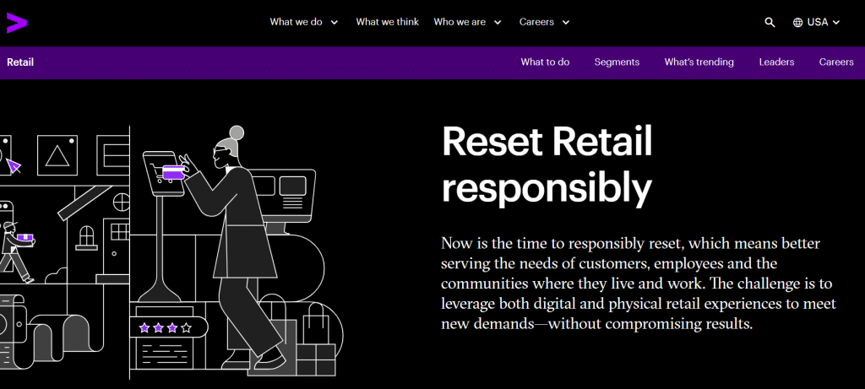Jump to What's trending section
865x389 pixels.
coord(699,62)
